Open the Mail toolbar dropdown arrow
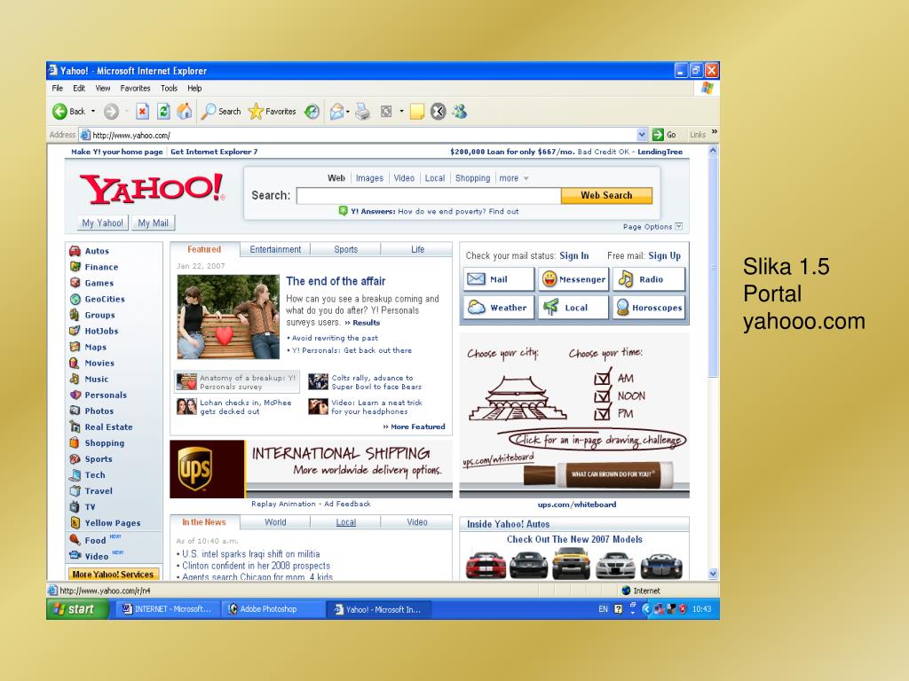The width and height of the screenshot is (909, 681). [x=347, y=112]
